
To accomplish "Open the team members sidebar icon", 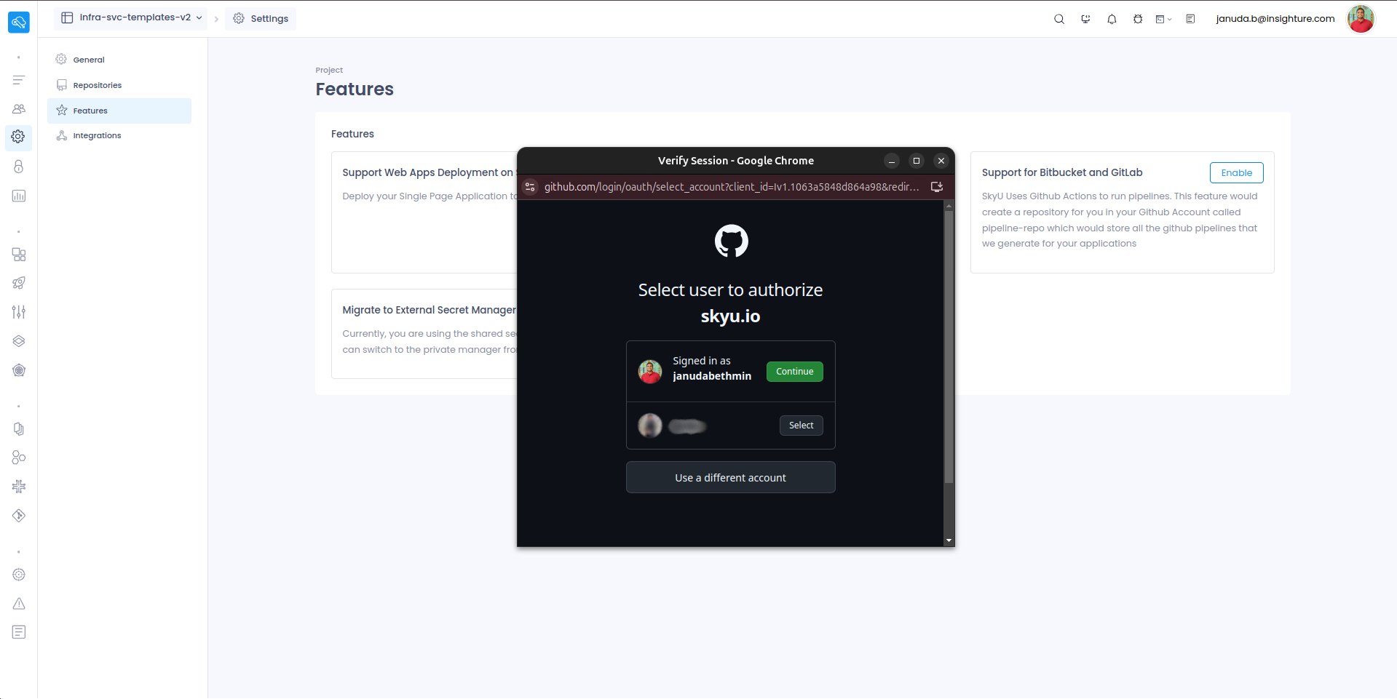I will 19,108.
